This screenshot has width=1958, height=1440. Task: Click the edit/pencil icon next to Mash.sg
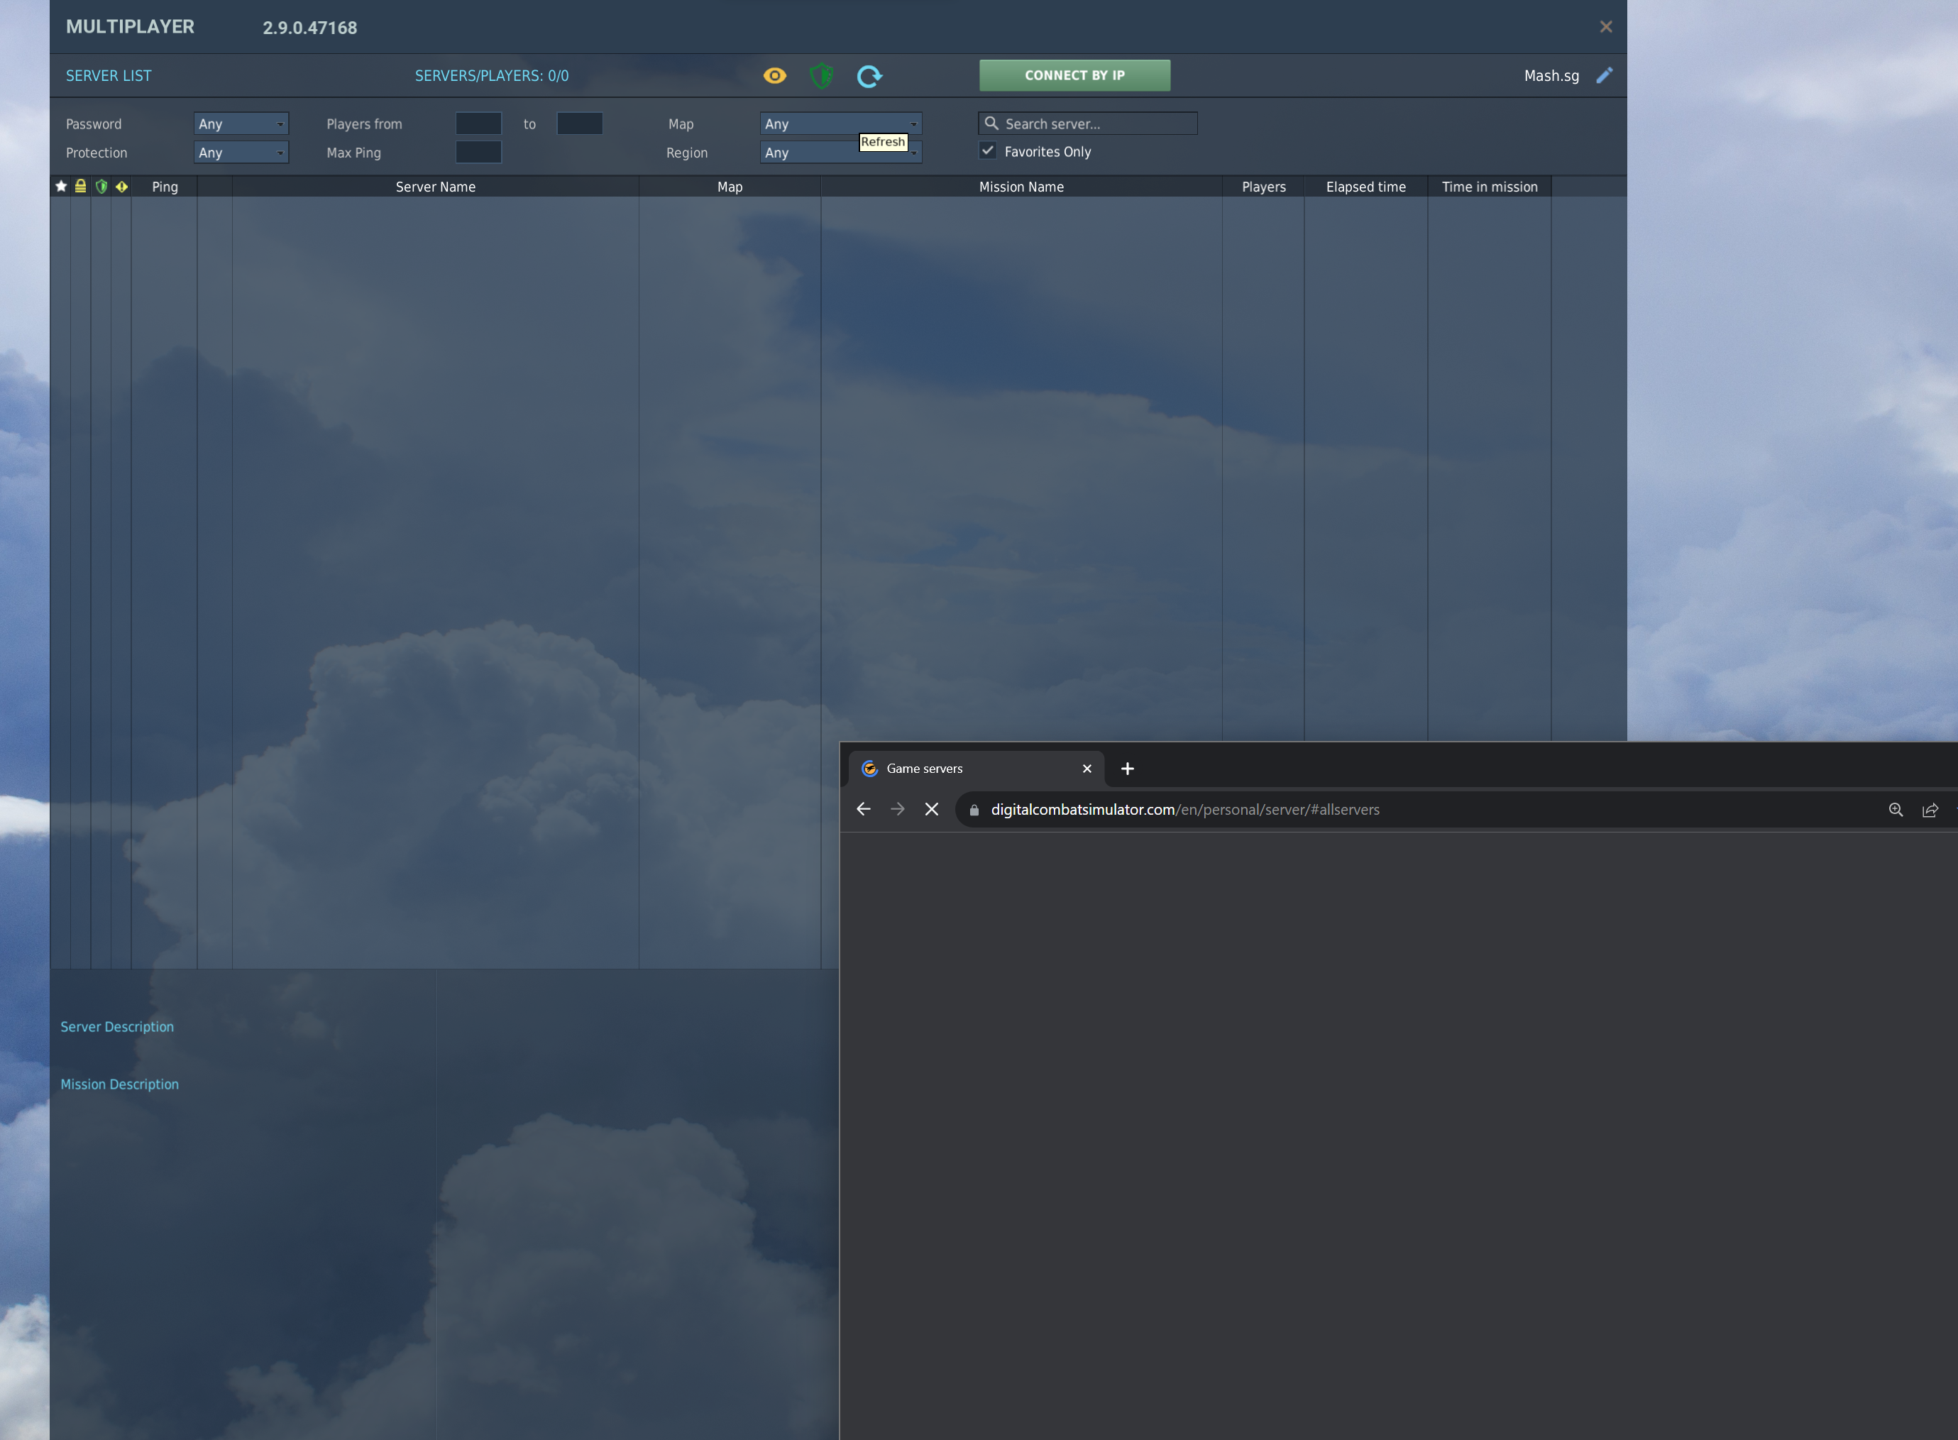[x=1607, y=76]
